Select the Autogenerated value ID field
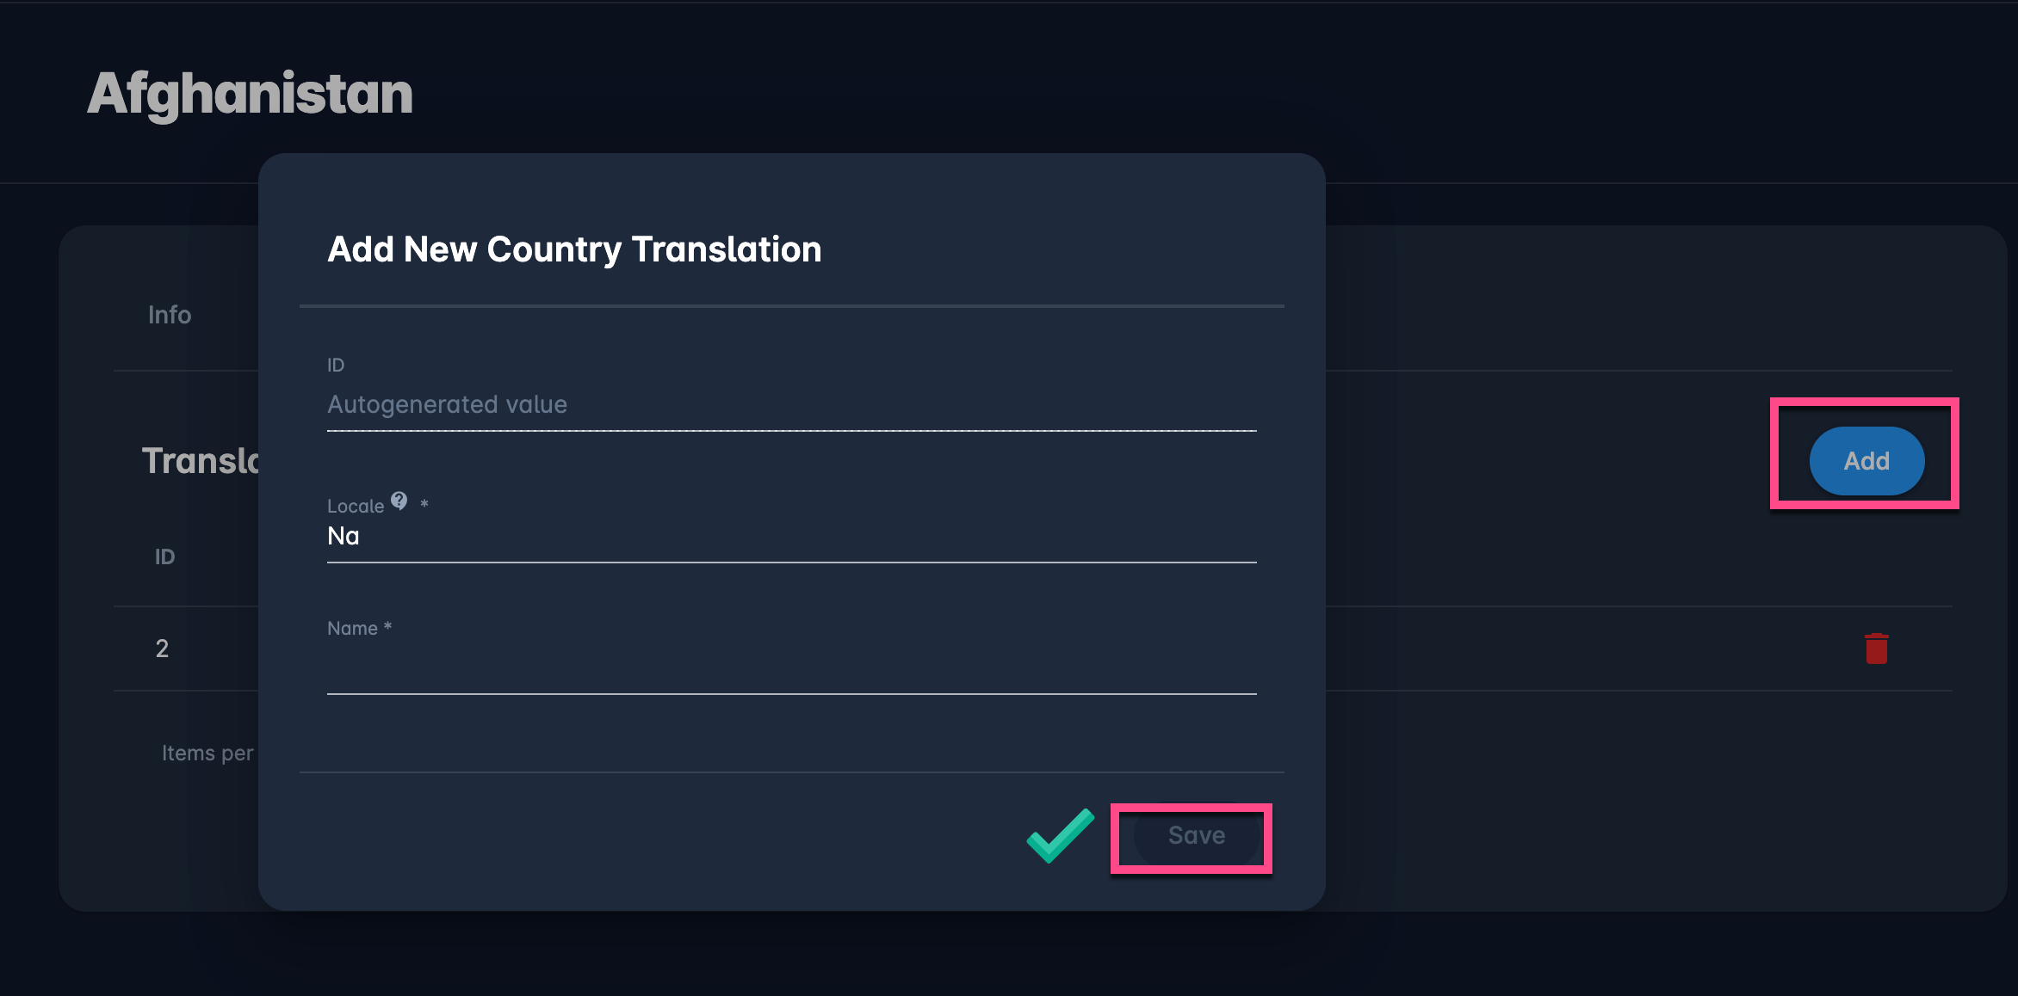The height and width of the screenshot is (996, 2018). pos(790,404)
